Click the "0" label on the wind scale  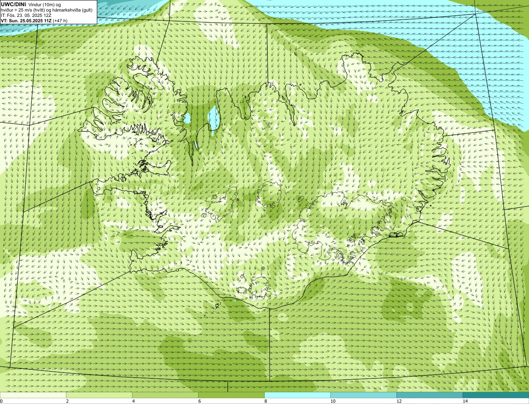point(2,401)
